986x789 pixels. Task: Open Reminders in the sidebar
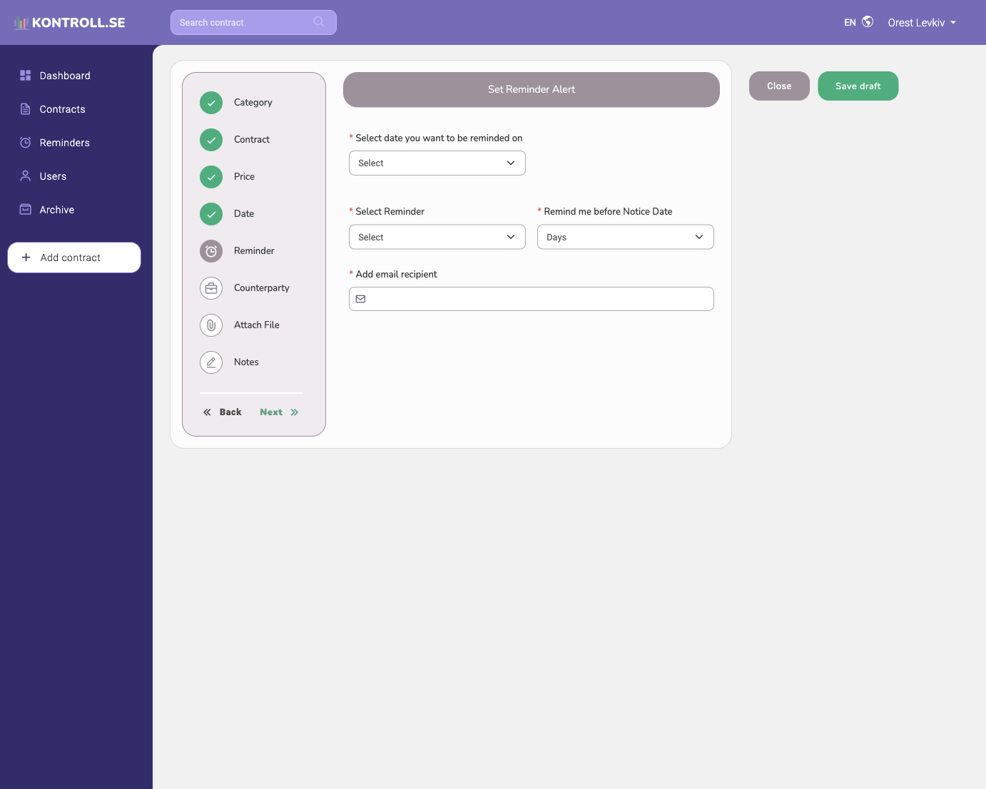65,143
